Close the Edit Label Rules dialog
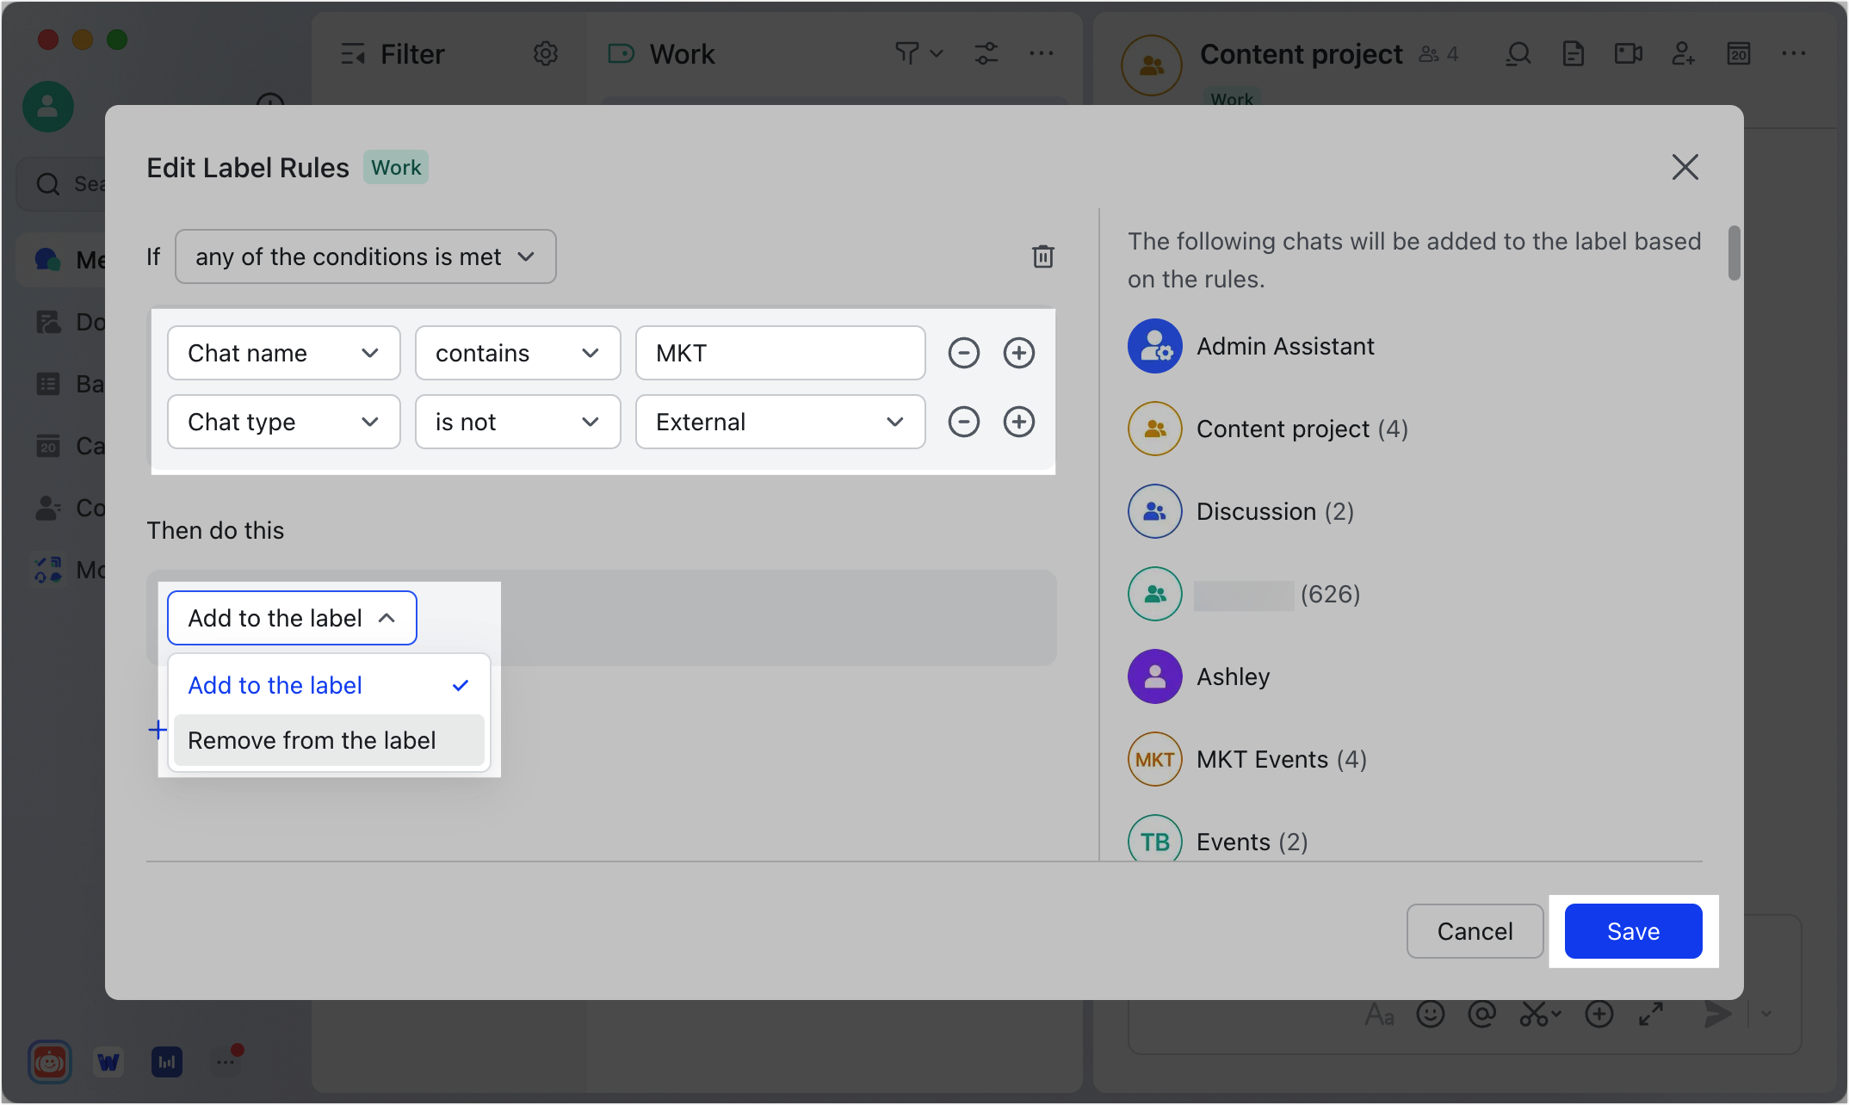This screenshot has width=1849, height=1105. click(x=1685, y=167)
